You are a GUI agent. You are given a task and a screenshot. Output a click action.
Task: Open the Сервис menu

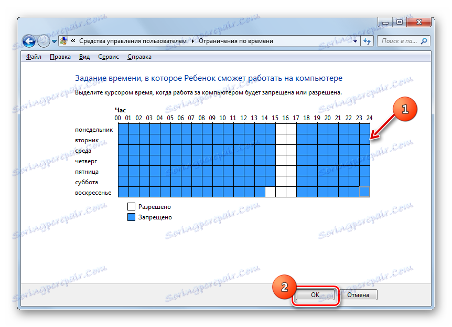pos(109,57)
